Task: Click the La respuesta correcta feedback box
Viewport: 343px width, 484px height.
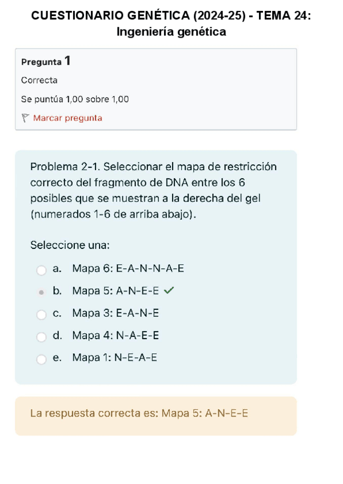Action: tap(155, 416)
